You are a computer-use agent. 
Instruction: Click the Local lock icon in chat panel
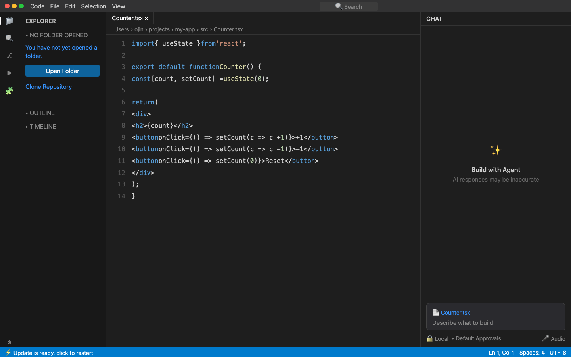[x=430, y=338]
